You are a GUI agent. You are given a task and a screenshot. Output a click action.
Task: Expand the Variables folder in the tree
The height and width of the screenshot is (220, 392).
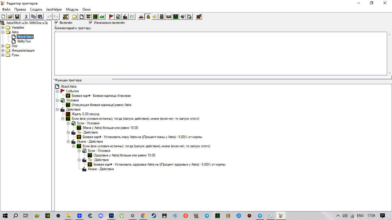tap(3, 27)
